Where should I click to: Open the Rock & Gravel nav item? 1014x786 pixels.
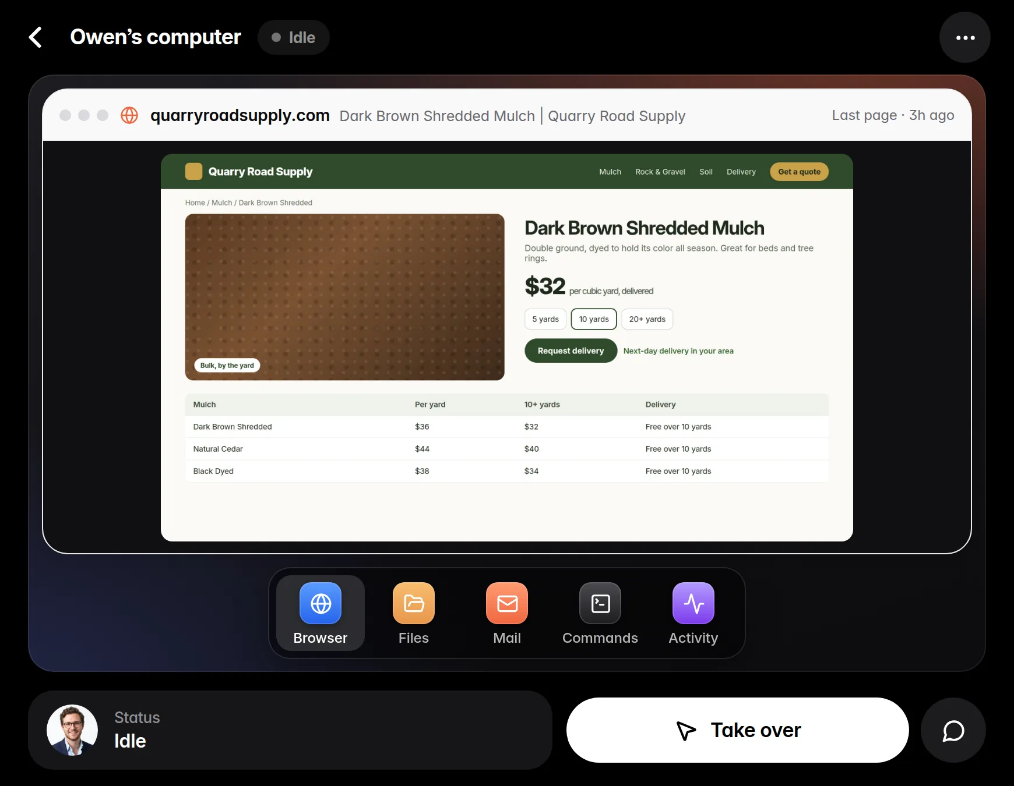point(660,172)
